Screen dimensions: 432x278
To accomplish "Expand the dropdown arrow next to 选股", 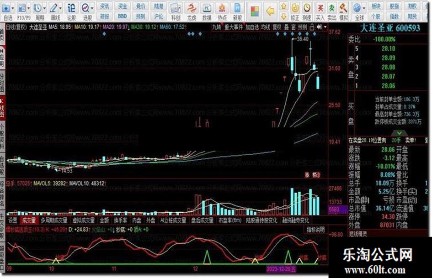I will (x=92, y=9).
